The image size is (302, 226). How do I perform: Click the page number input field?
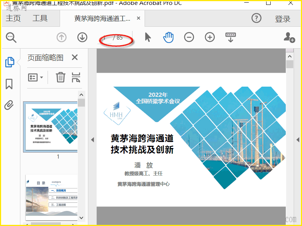(105, 38)
